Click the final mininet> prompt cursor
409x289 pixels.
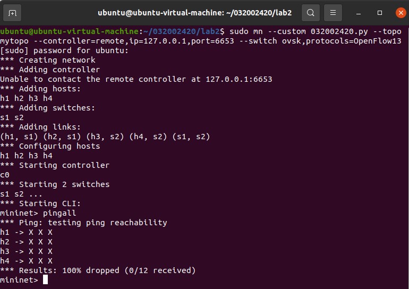pos(45,279)
